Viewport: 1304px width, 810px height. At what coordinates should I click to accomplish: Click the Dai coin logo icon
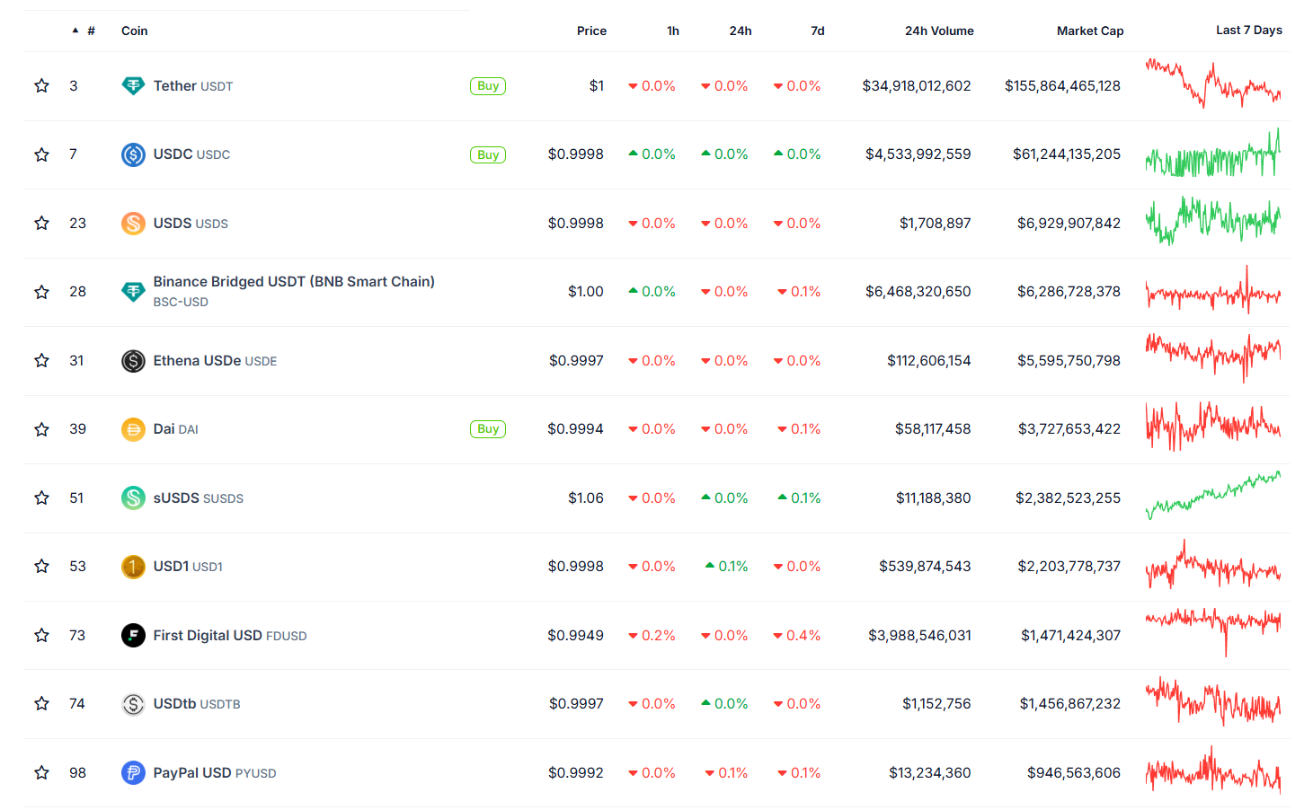pos(133,429)
